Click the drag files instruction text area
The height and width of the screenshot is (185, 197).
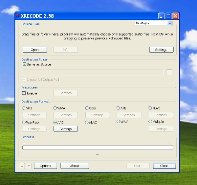97,36
